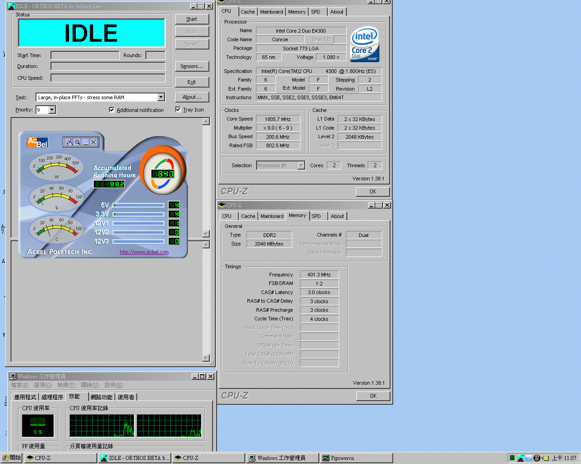The image size is (581, 464).
Task: Click OK in lower CPU-Z Memory window
Action: coord(373,396)
